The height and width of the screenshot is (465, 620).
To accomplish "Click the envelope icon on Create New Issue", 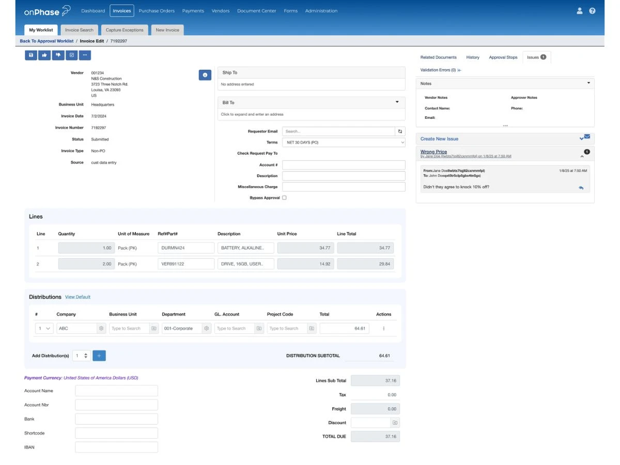I will [x=587, y=136].
